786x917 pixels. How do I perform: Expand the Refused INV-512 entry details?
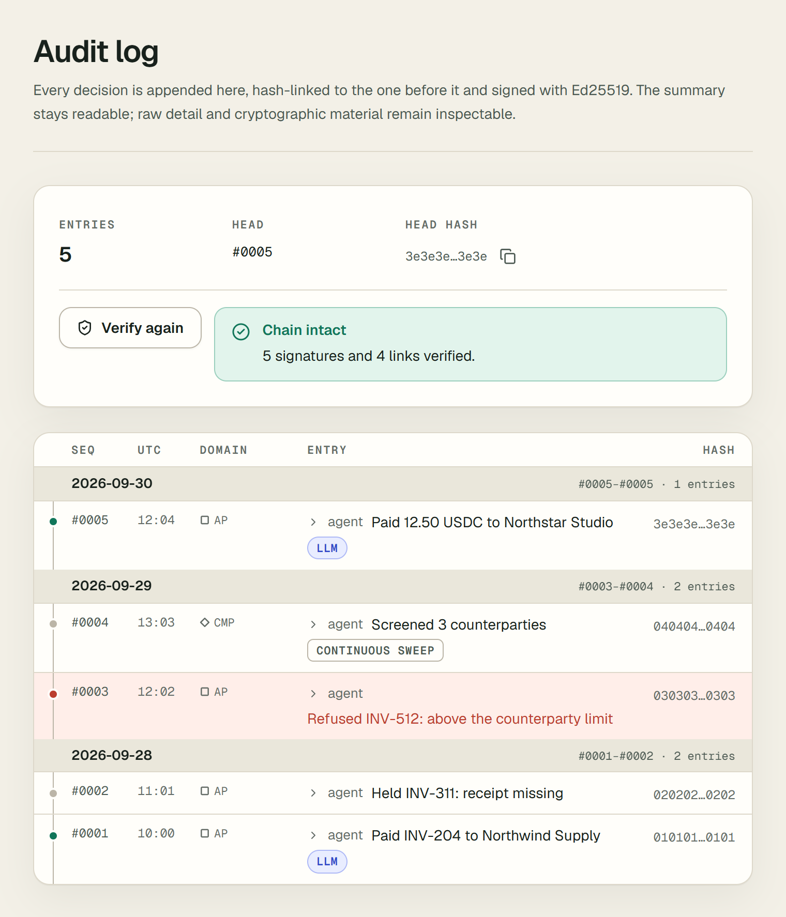[x=313, y=694]
